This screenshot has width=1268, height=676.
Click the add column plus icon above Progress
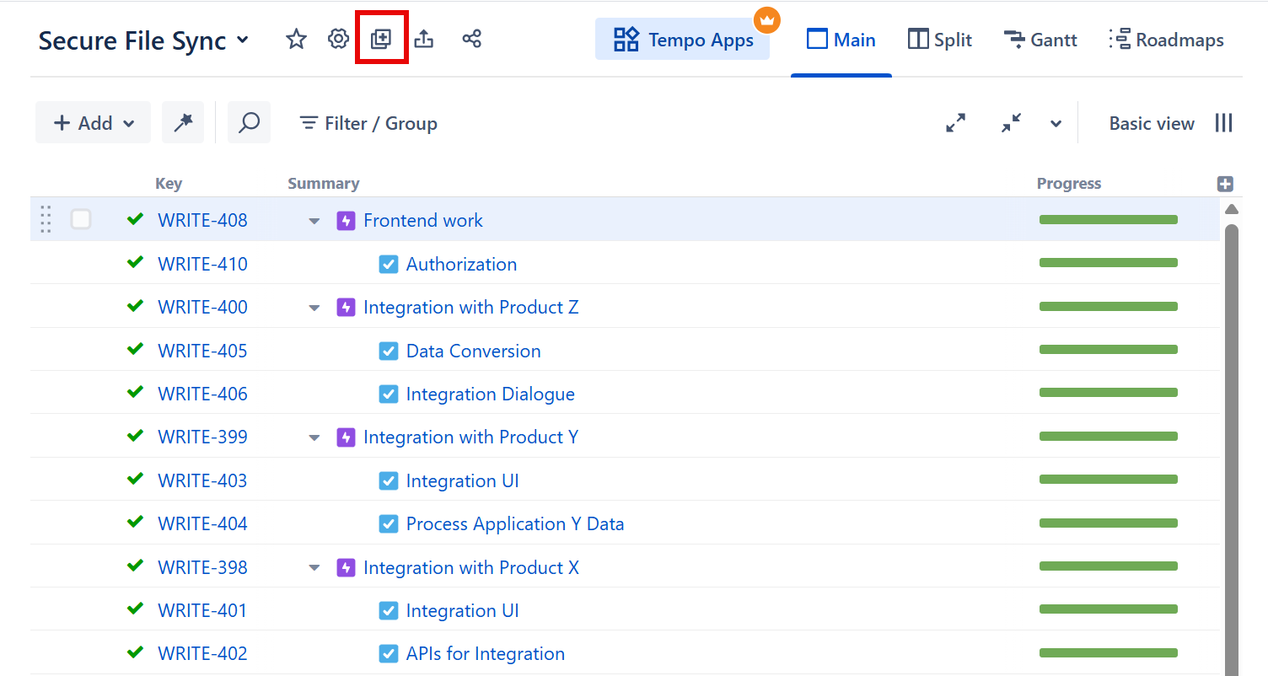1225,183
